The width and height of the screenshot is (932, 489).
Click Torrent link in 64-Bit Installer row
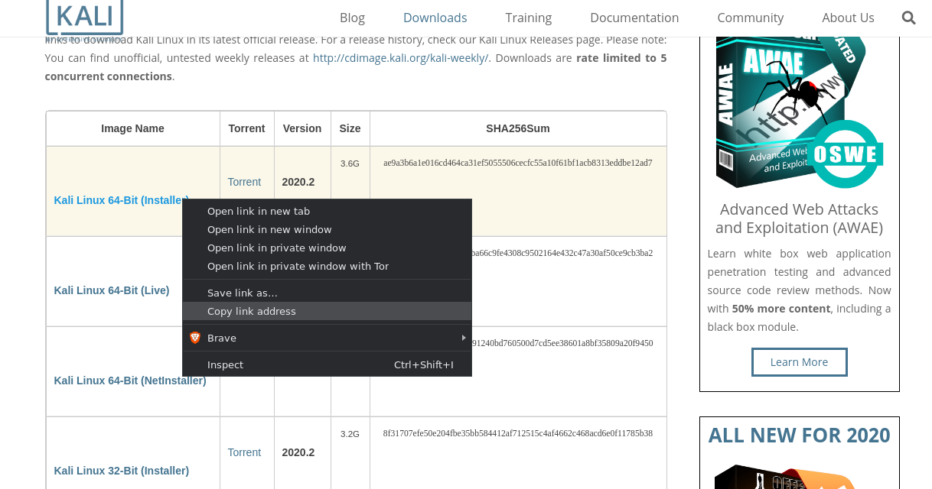coord(244,182)
